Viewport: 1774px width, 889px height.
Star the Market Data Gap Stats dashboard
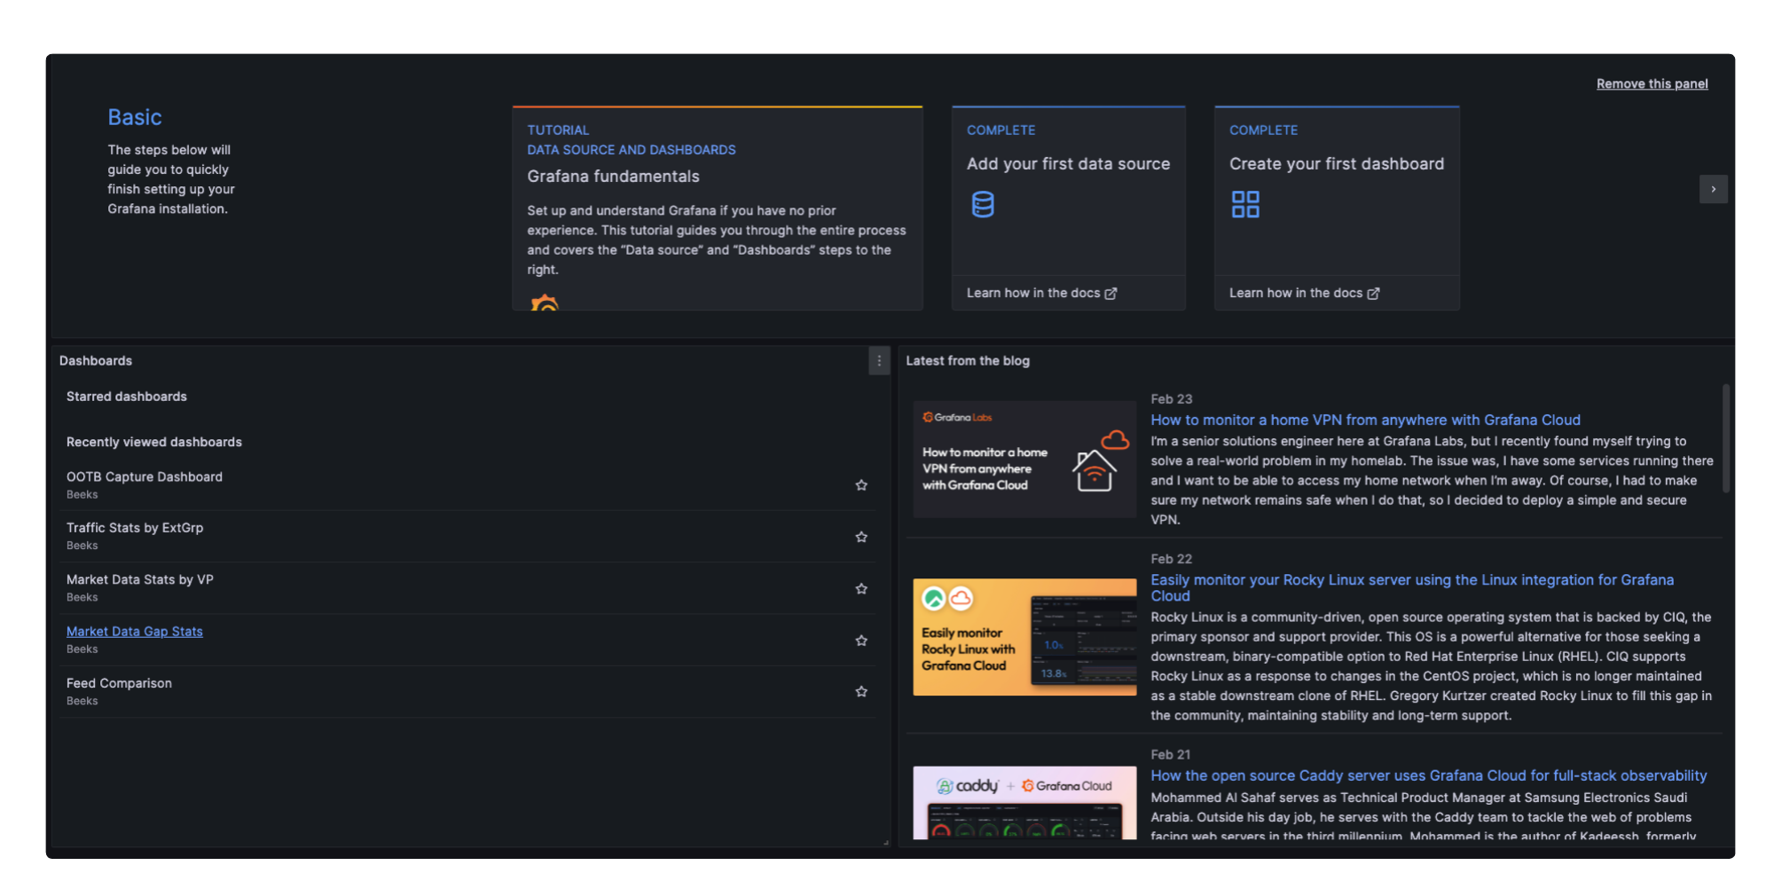click(x=861, y=641)
